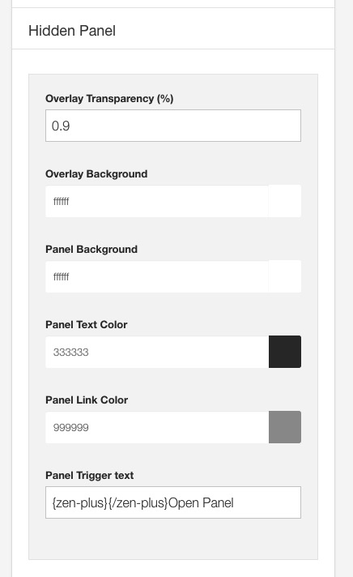The image size is (353, 577).
Task: Open the white Panel Background color swatch
Action: tap(285, 276)
